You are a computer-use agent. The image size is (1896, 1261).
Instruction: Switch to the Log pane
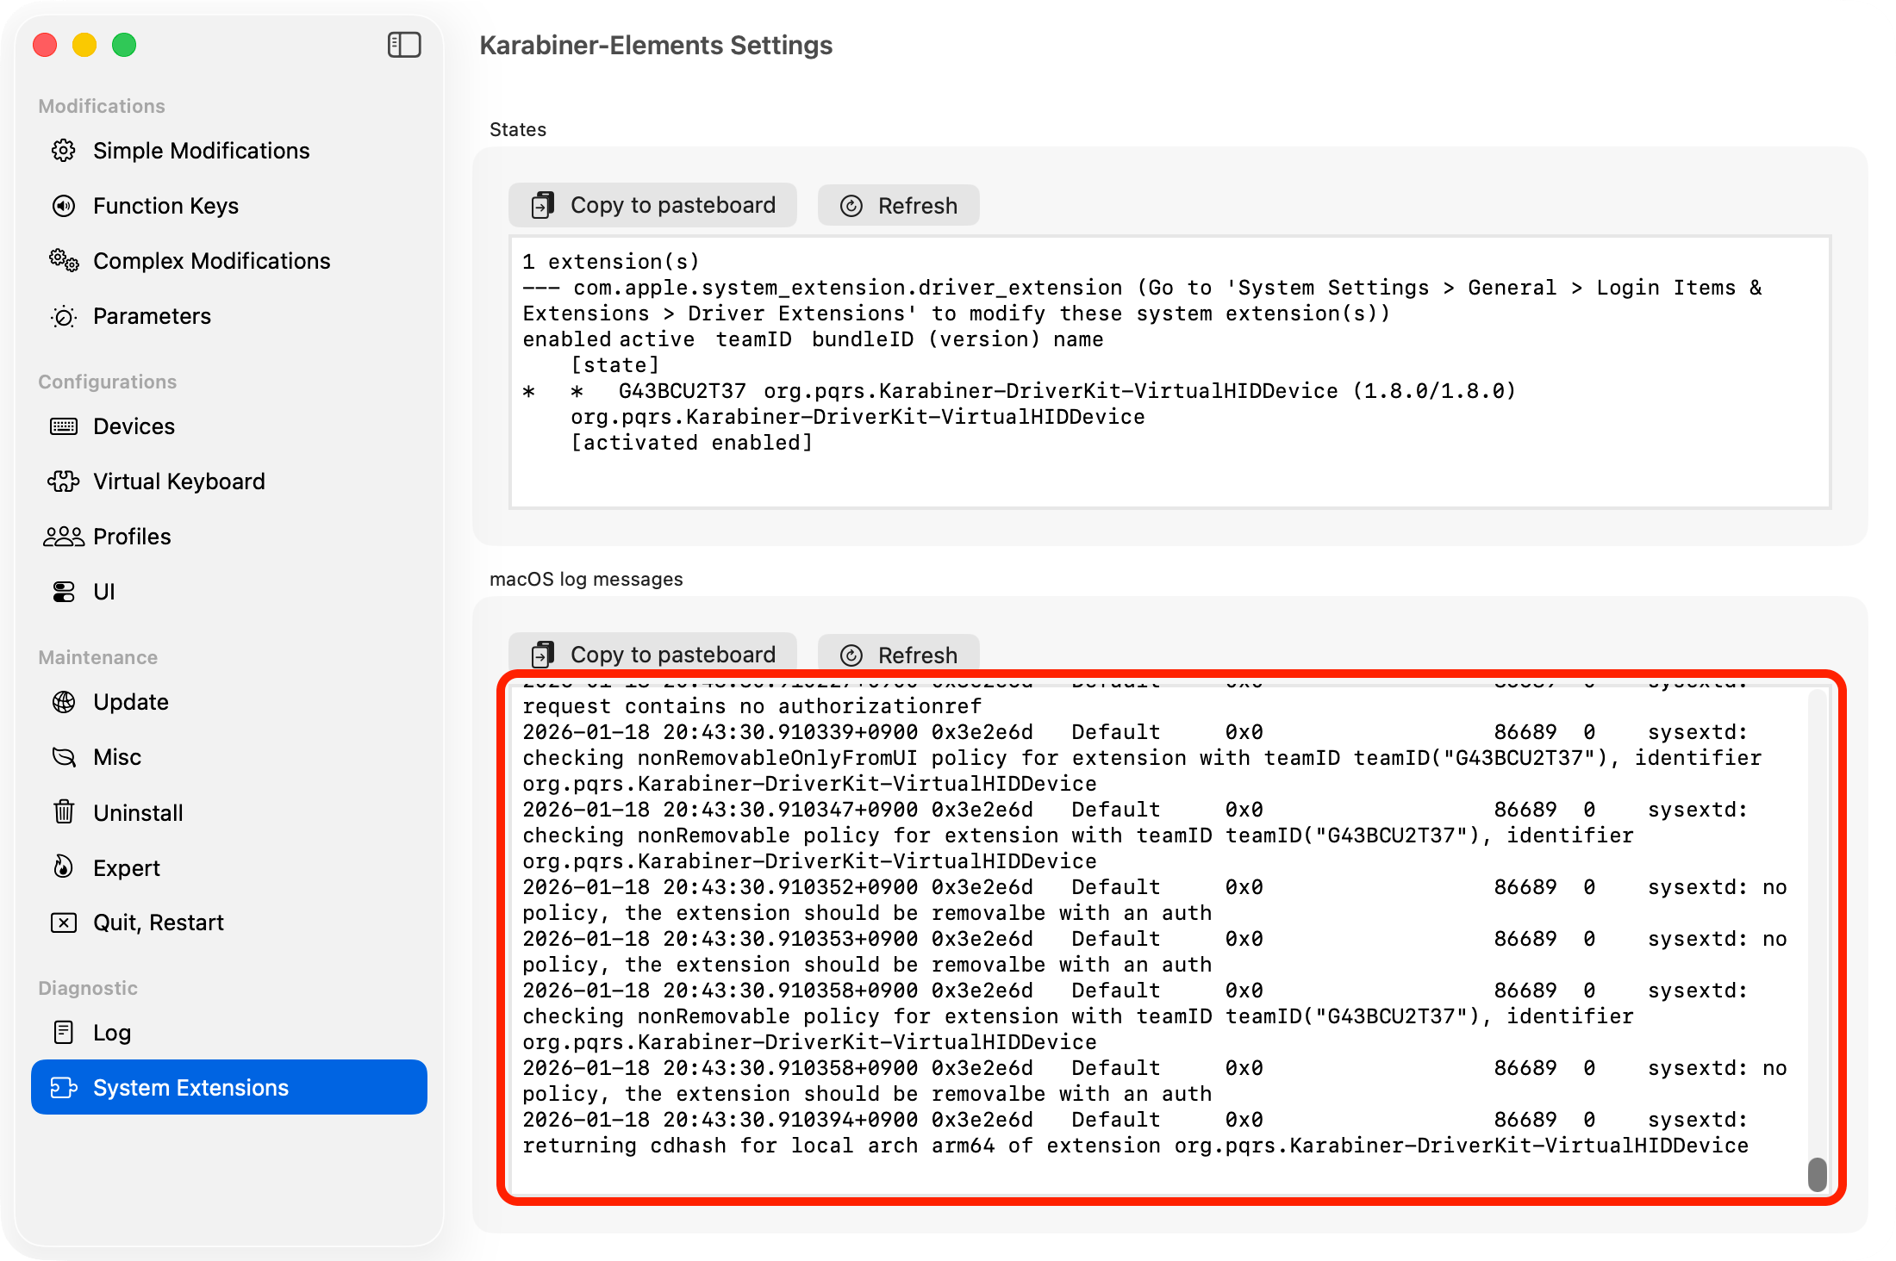click(x=112, y=1033)
